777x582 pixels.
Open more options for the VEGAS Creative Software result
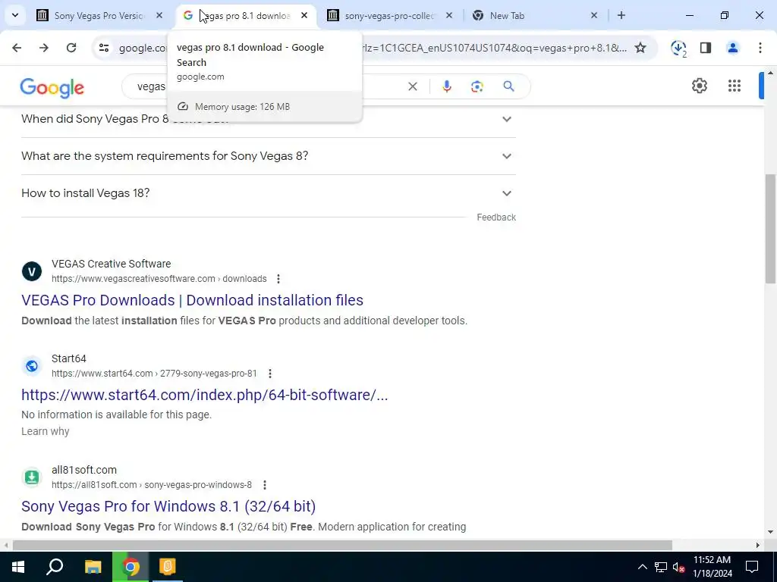pyautogui.click(x=278, y=279)
